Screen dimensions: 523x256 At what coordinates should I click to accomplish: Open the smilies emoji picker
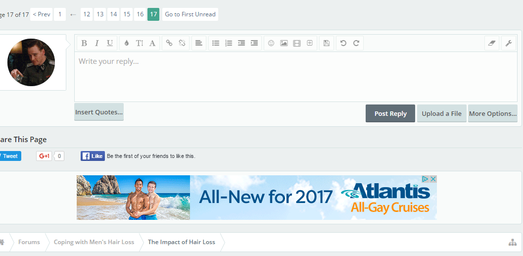[x=271, y=43]
